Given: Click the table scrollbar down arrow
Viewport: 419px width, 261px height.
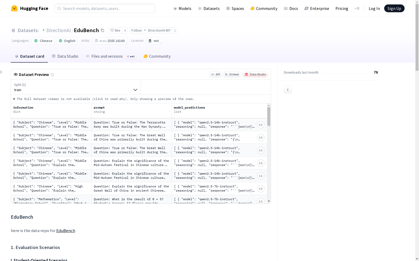Looking at the screenshot, I should (x=269, y=201).
